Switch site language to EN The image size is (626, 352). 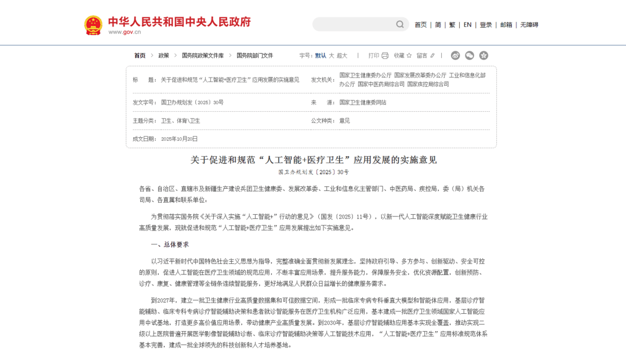(x=467, y=25)
